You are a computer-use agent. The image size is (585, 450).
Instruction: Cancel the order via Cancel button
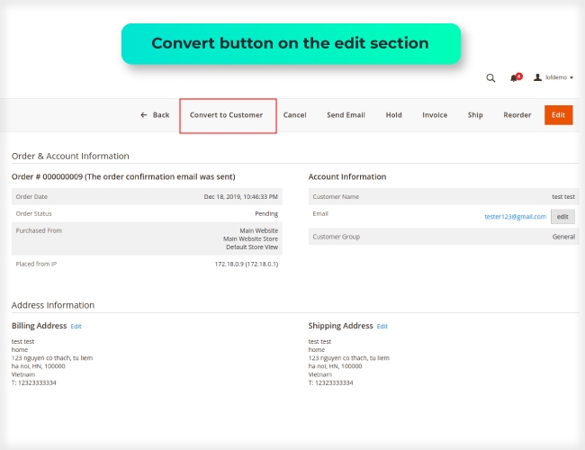tap(295, 115)
